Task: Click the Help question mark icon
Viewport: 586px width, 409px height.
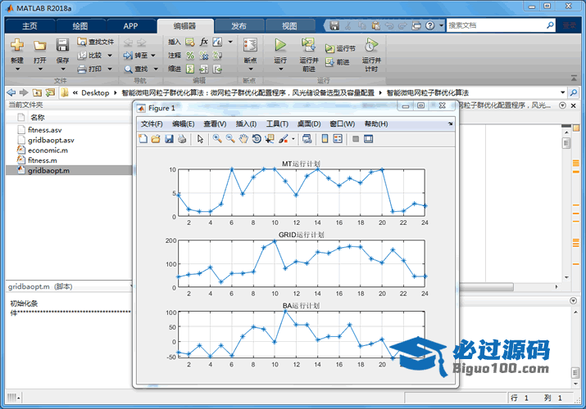Action: click(430, 25)
